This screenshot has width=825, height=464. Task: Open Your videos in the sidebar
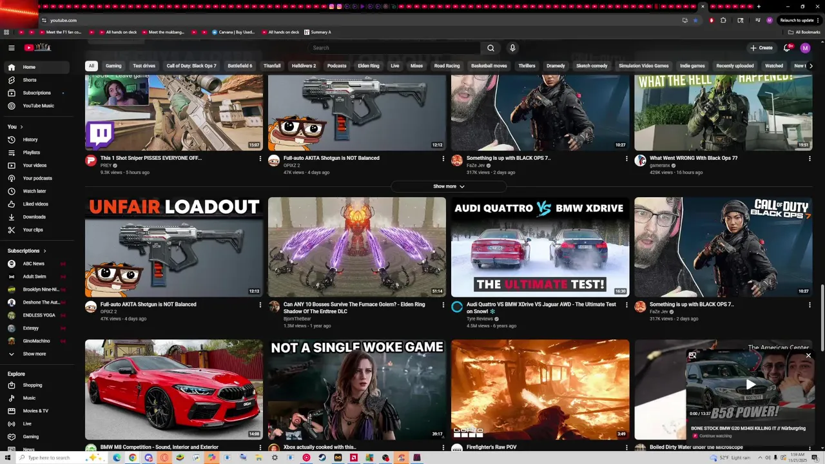pos(35,166)
